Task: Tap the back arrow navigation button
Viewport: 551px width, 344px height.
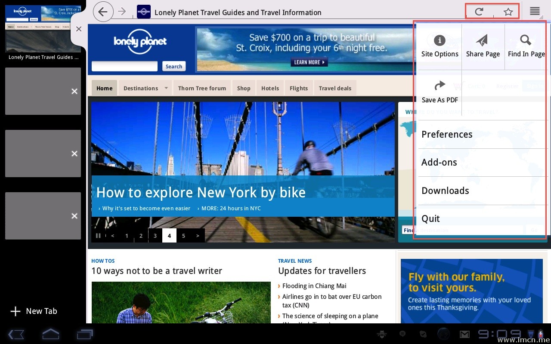Action: click(x=103, y=12)
